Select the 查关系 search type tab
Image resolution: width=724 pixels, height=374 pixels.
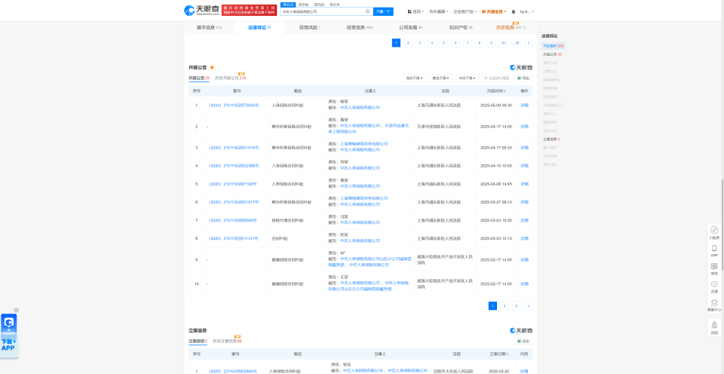click(x=334, y=5)
